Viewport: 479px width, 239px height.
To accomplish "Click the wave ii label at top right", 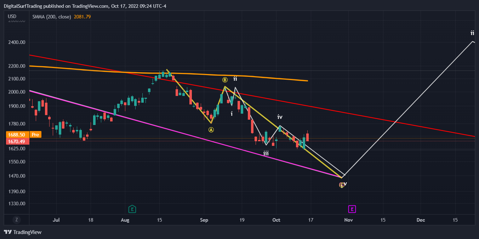I will pos(472,33).
